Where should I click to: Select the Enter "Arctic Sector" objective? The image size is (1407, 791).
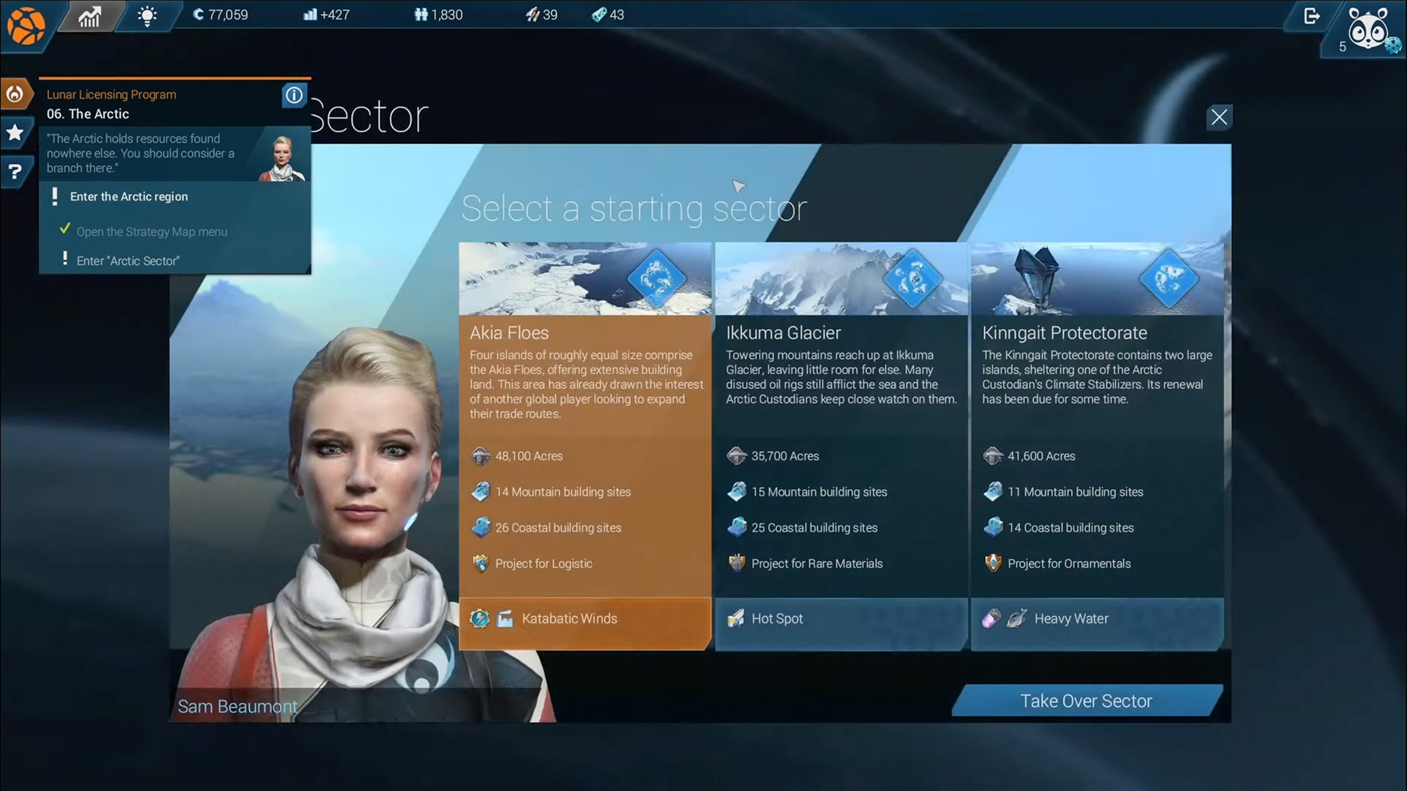click(x=128, y=261)
